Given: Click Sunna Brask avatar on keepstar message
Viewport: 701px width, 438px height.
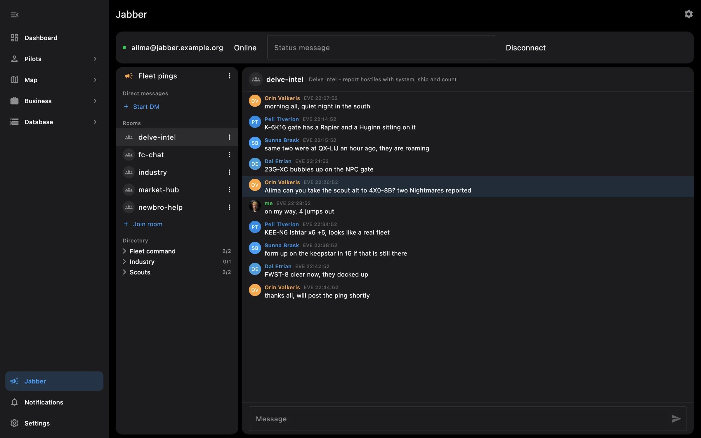Looking at the screenshot, I should [255, 248].
